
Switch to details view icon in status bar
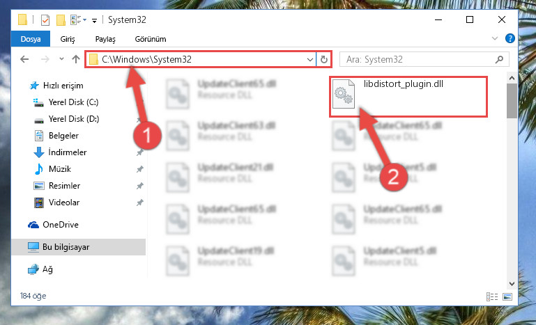(x=492, y=296)
